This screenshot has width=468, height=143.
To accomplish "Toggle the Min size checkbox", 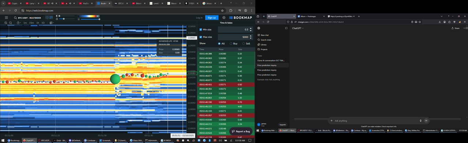I will click(201, 29).
